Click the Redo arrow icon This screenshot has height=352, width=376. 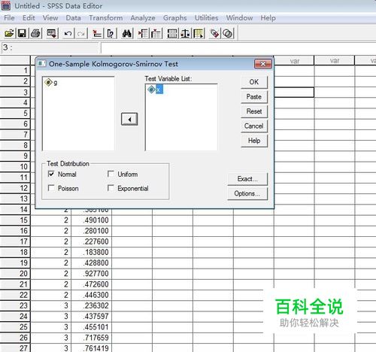(81, 33)
